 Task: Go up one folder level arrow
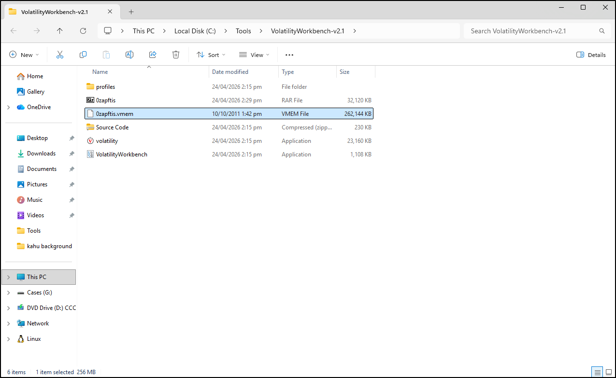pos(60,31)
